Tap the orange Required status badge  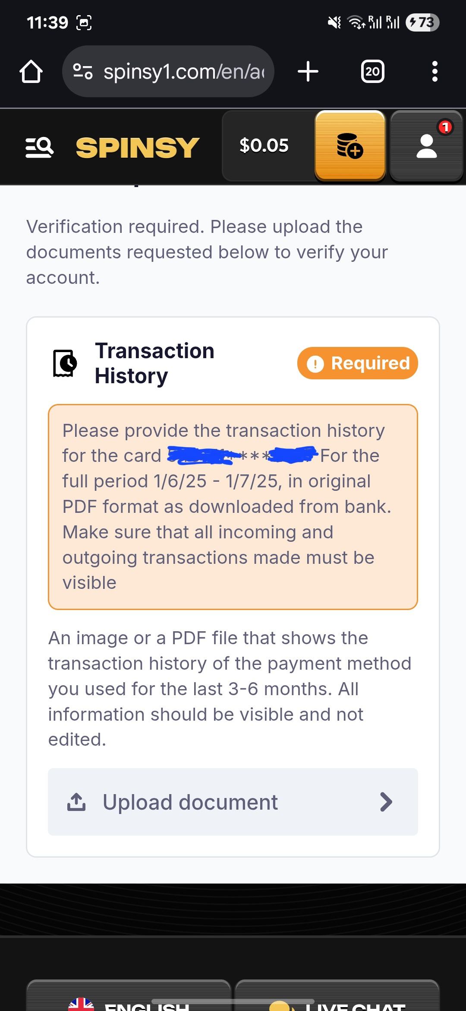(357, 363)
